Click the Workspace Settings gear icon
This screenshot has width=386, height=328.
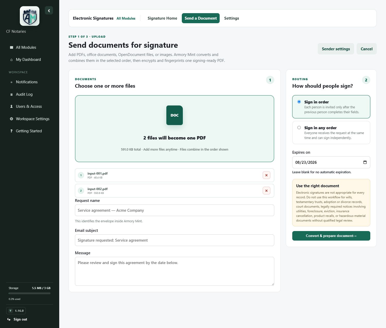point(11,119)
